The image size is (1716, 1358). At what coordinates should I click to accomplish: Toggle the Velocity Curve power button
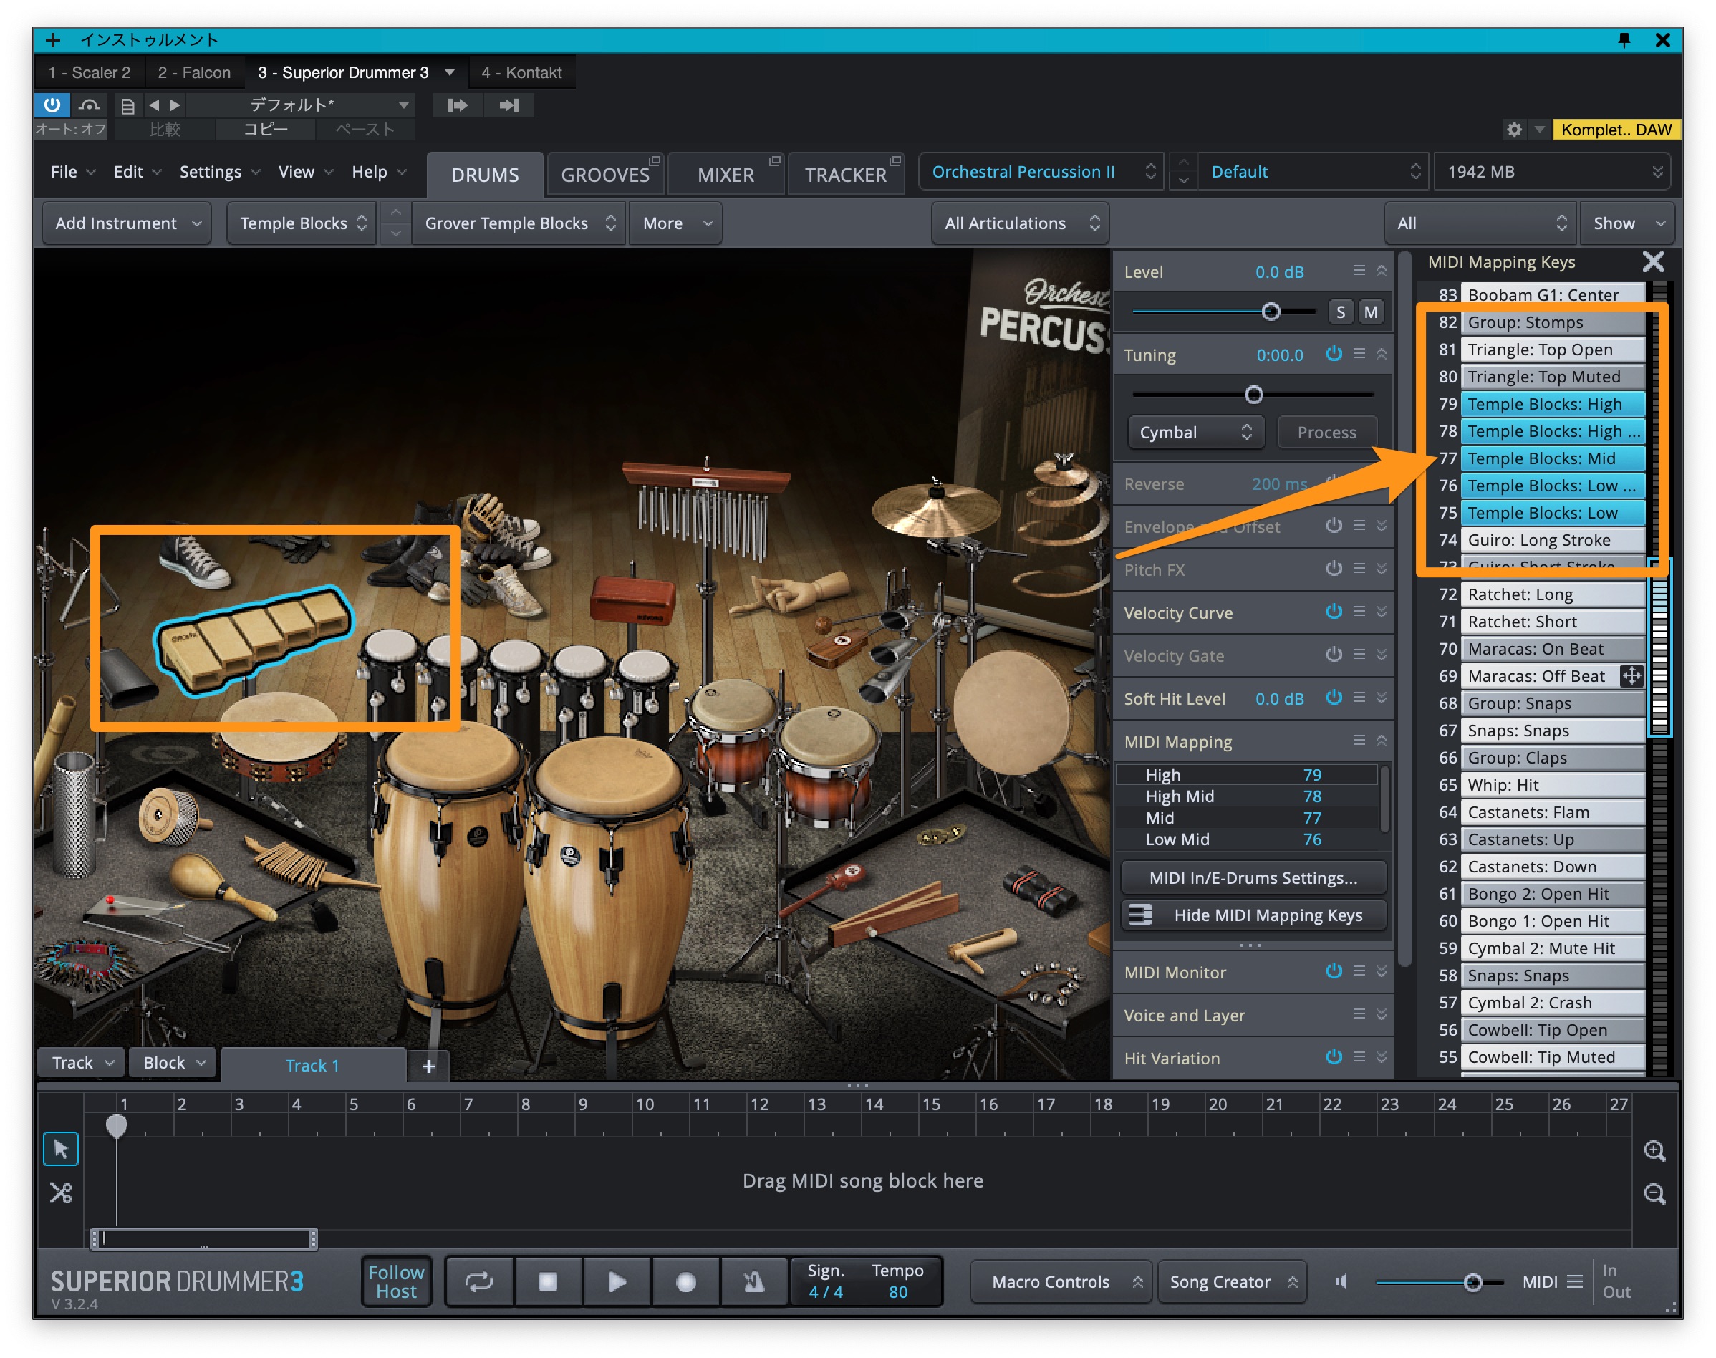pyautogui.click(x=1334, y=612)
